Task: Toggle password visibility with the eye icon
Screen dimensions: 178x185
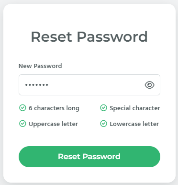Action: [x=149, y=85]
